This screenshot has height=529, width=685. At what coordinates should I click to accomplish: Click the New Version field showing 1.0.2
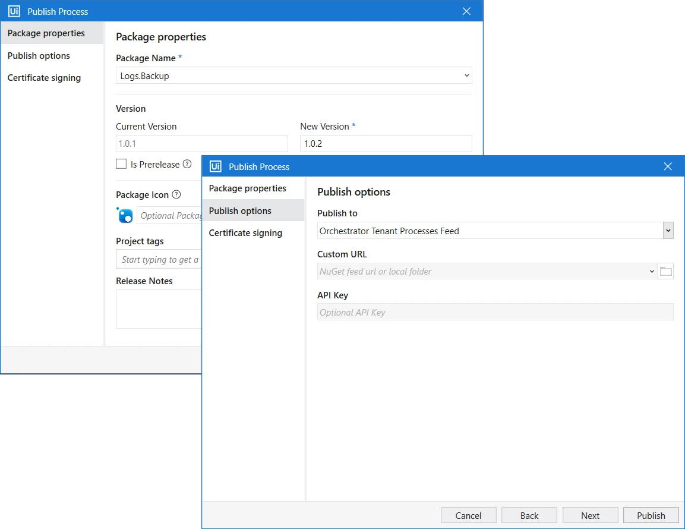(386, 143)
